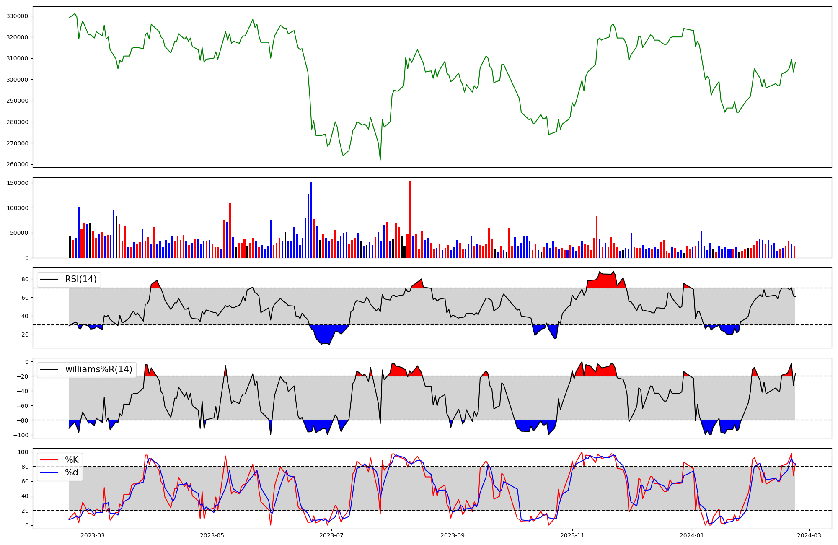The width and height of the screenshot is (838, 545).
Task: Click the williams%R(14) legend label
Action: [x=98, y=369]
